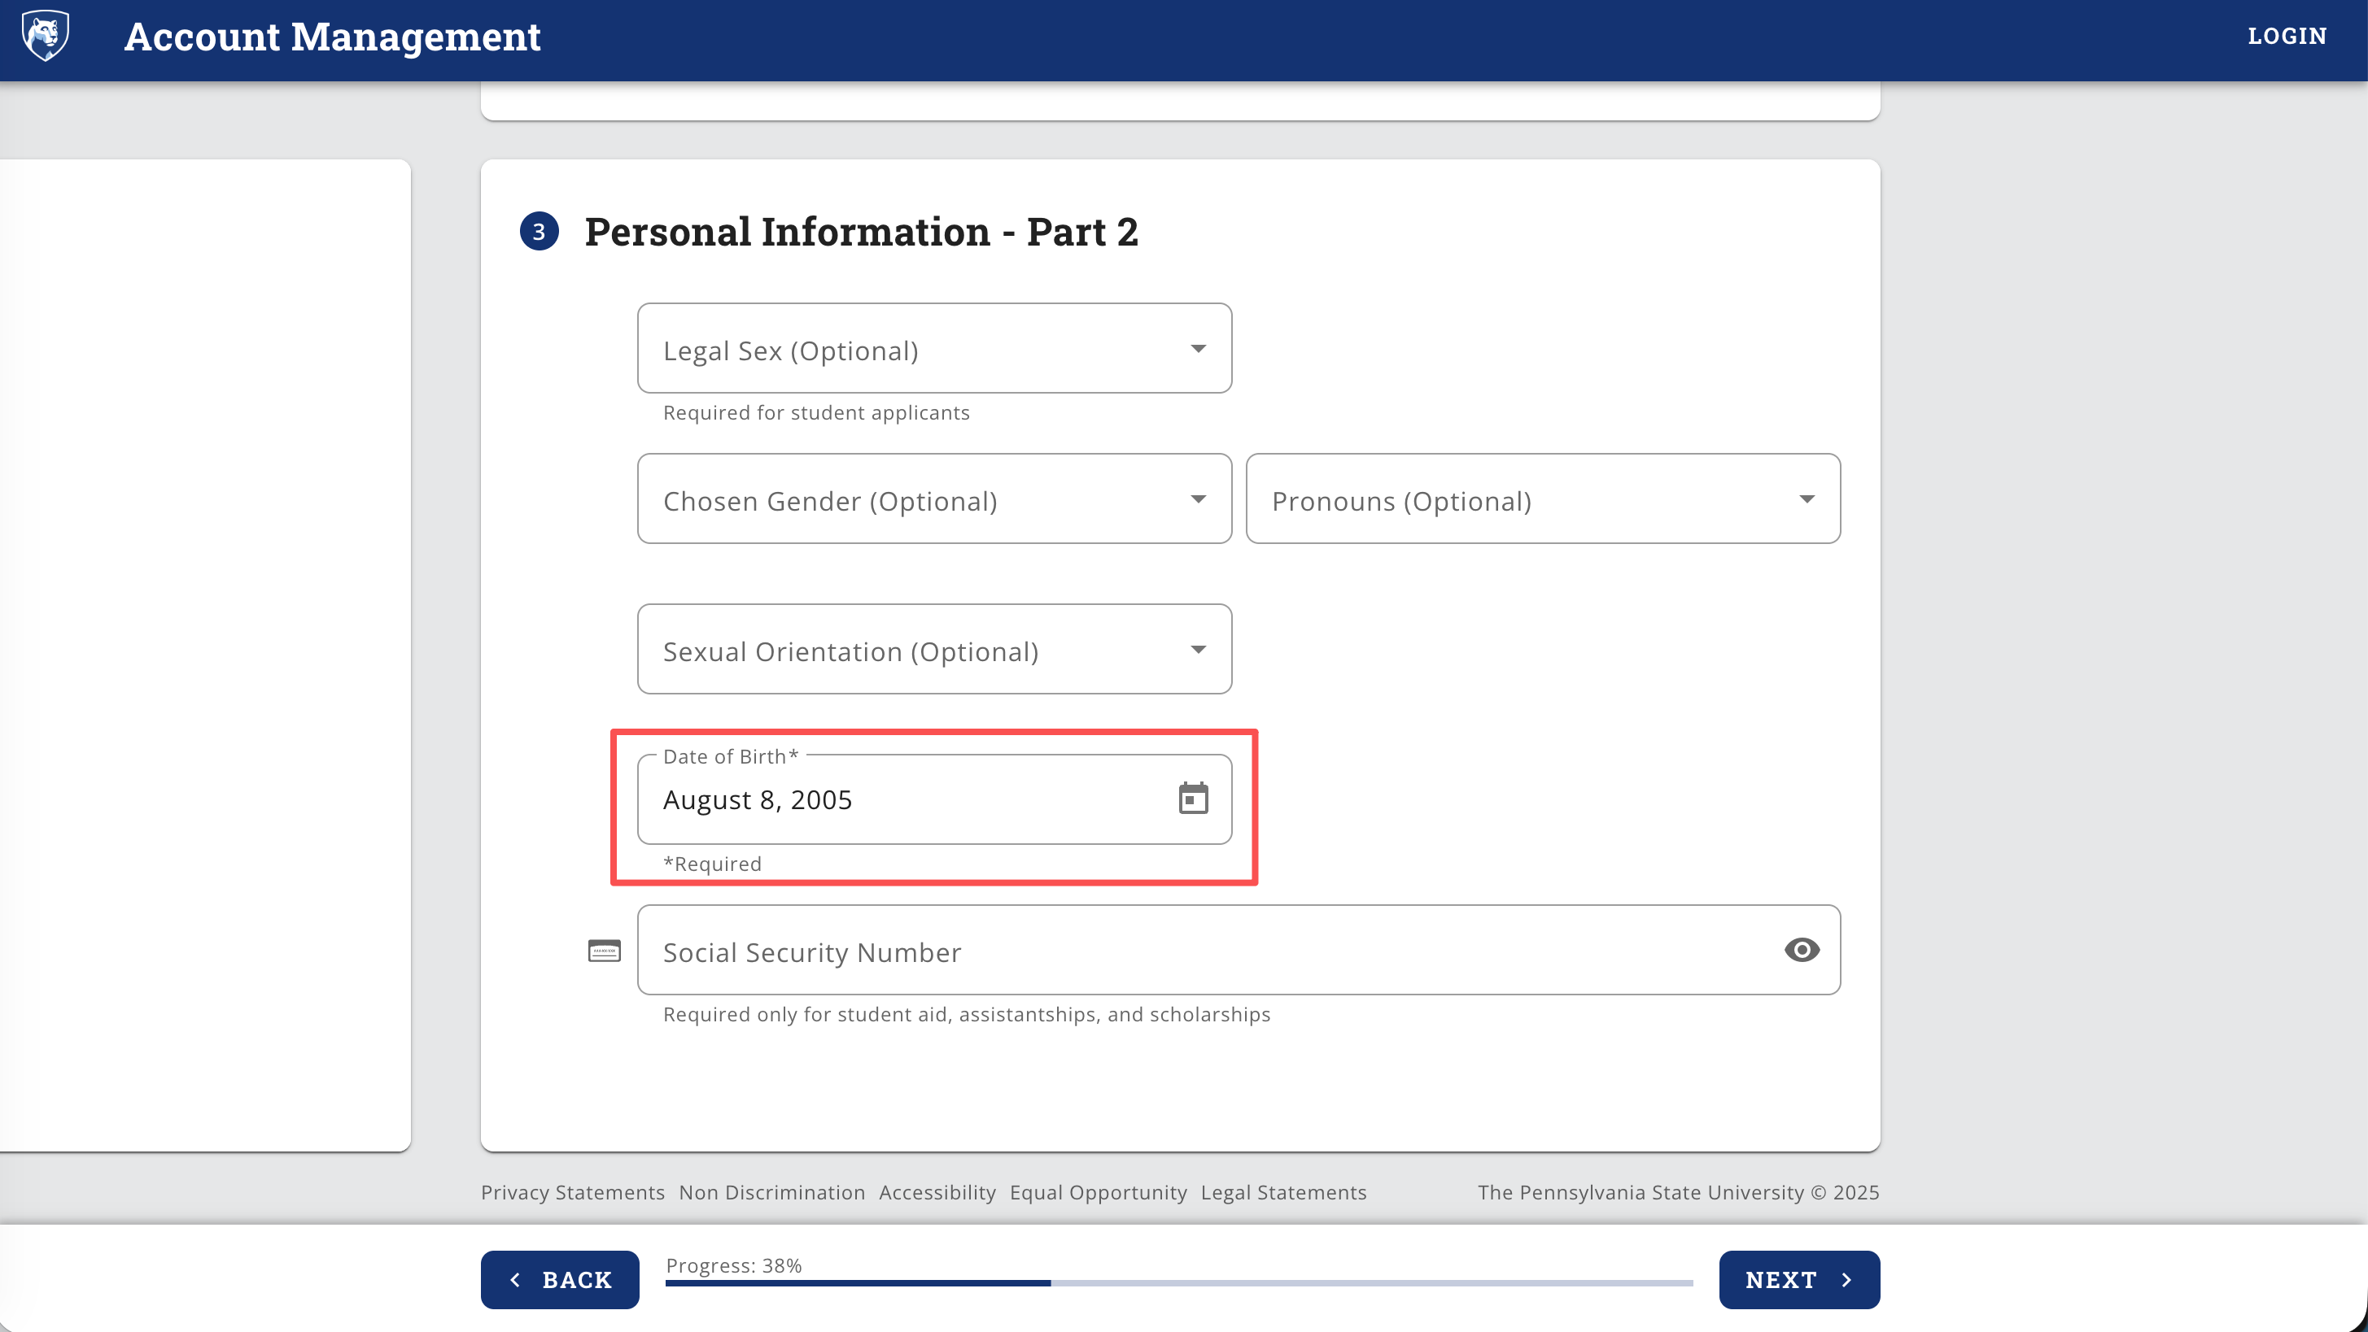
Task: Click the Account Management title
Action: (332, 37)
